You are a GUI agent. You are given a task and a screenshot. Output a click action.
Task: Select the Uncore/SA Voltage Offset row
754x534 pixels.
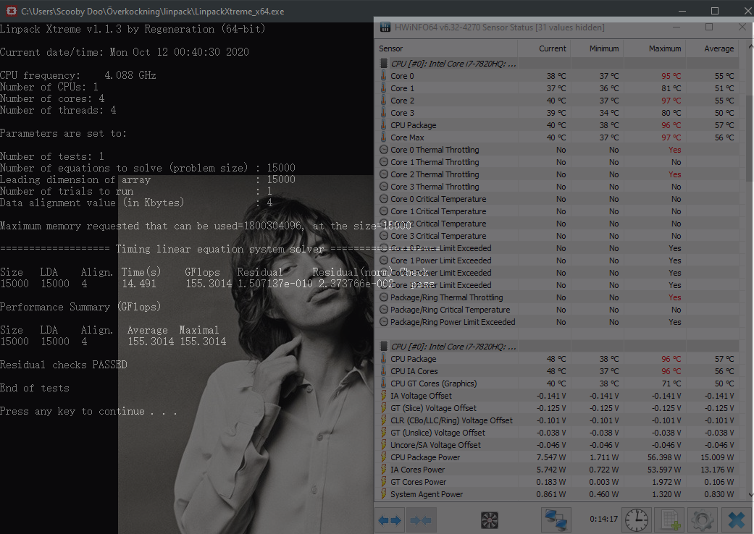point(557,445)
